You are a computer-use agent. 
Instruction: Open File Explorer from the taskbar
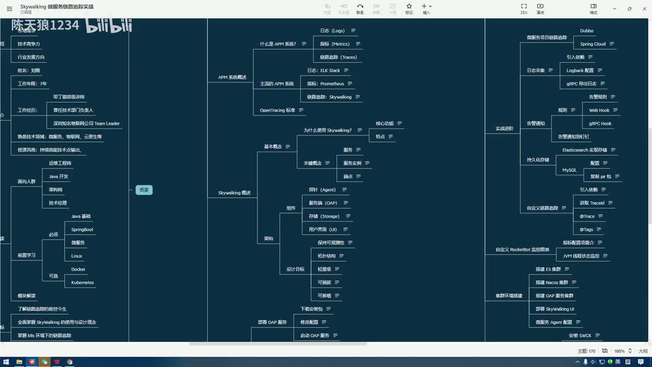pos(19,362)
